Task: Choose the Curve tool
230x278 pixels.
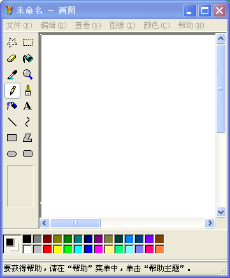Action: (x=28, y=122)
